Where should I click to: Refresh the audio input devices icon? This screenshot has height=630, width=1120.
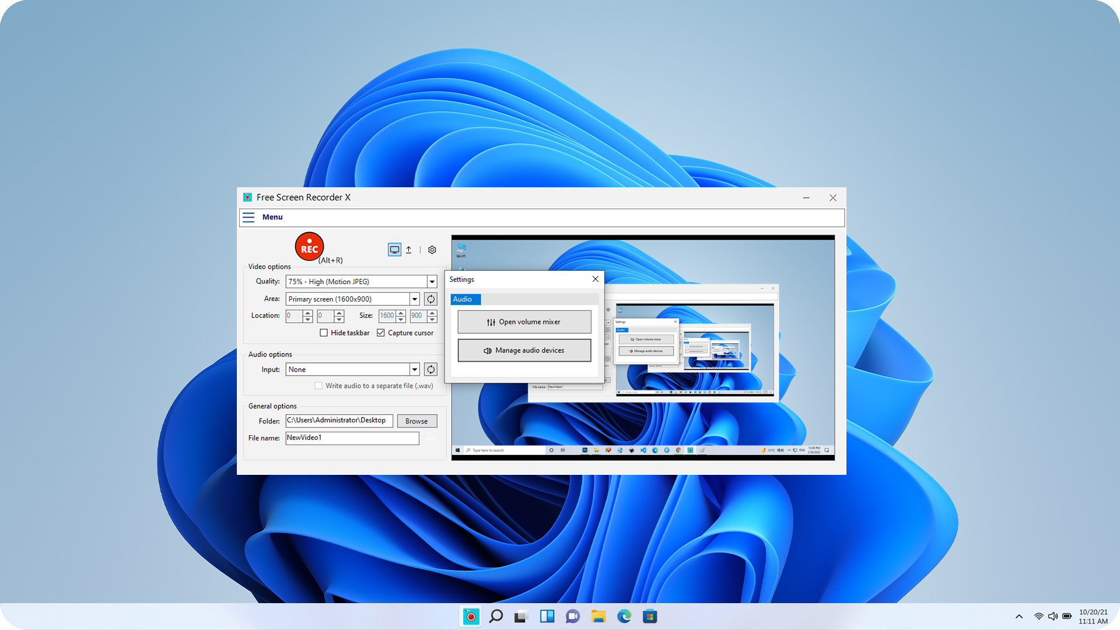(x=430, y=369)
